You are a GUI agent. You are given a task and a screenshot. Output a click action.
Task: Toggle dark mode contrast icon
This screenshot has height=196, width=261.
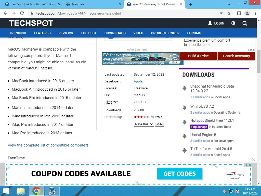click(233, 23)
